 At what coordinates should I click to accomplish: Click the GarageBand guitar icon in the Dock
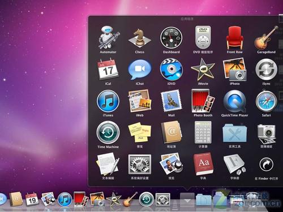[x=130, y=200]
